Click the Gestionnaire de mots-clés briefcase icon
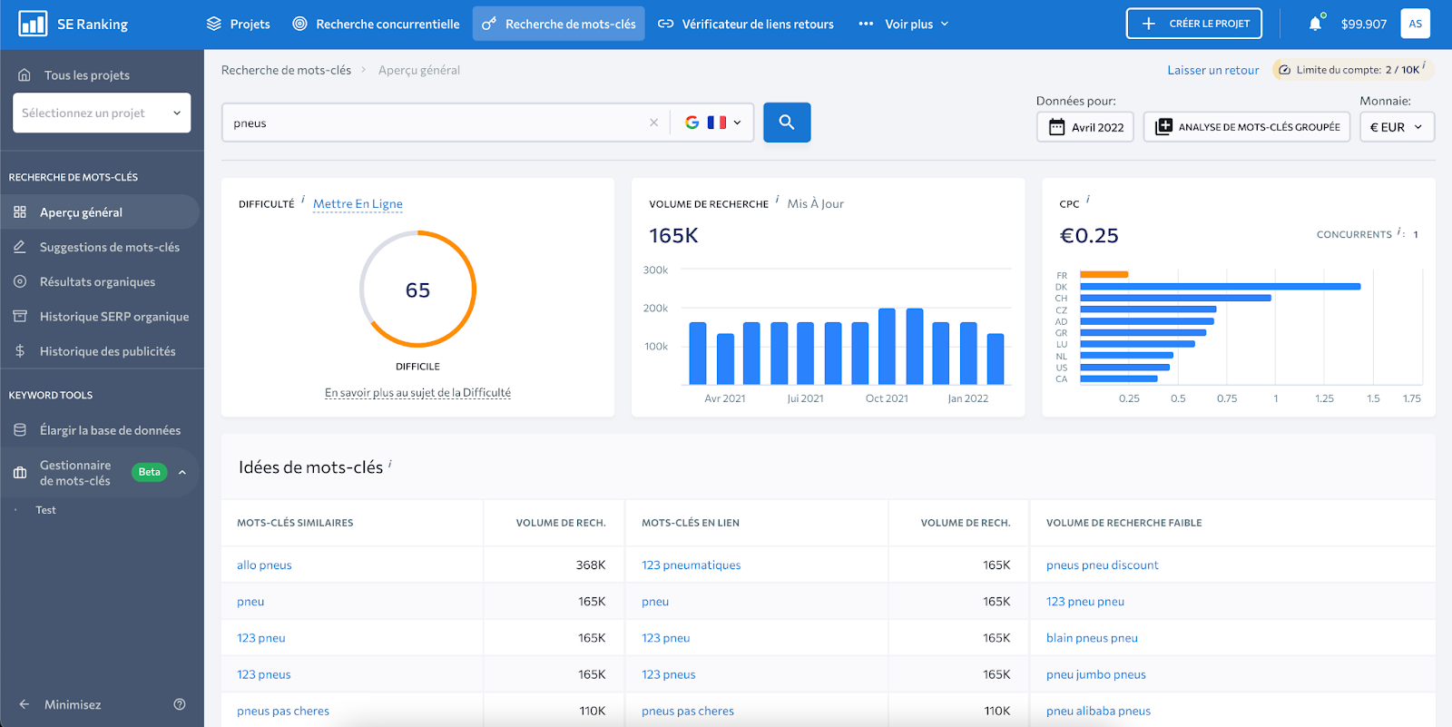The width and height of the screenshot is (1452, 727). click(20, 473)
